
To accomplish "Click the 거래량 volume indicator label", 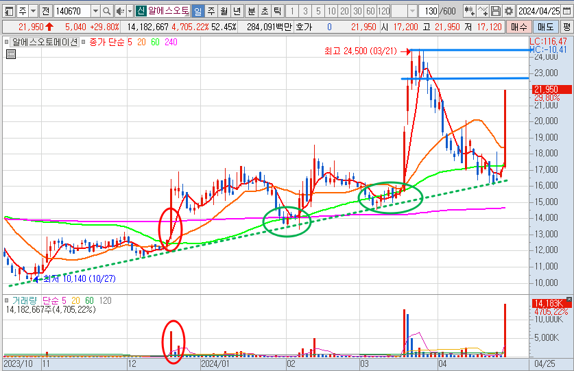I will [x=25, y=300].
